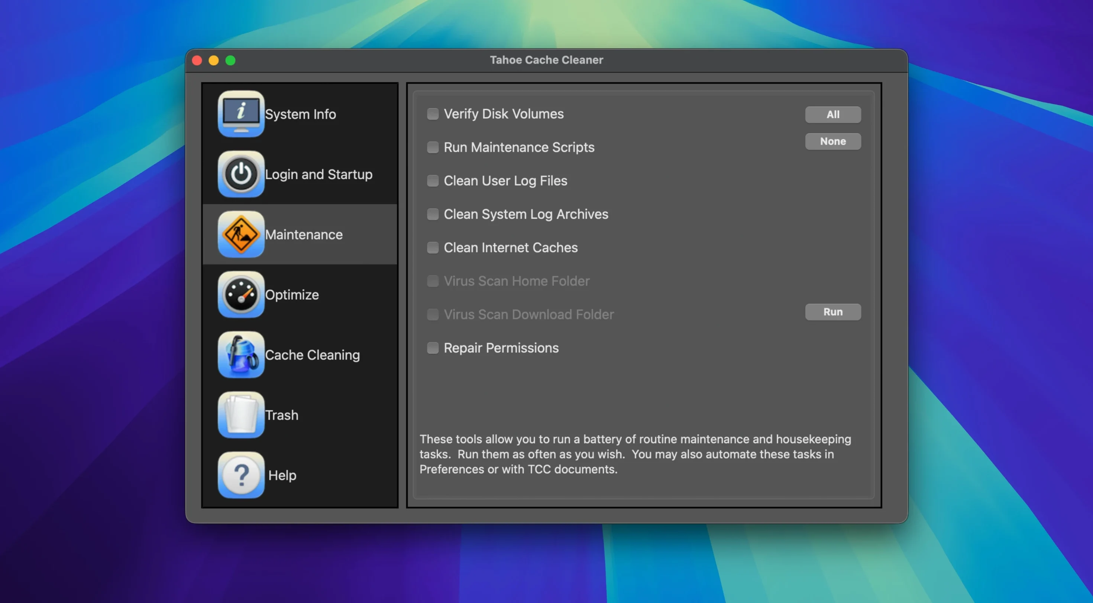Close the Tahoe Cache Cleaner window
1093x603 pixels.
197,60
